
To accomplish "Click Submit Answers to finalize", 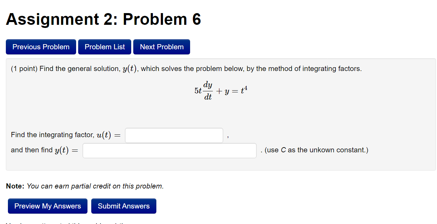I will [124, 206].
